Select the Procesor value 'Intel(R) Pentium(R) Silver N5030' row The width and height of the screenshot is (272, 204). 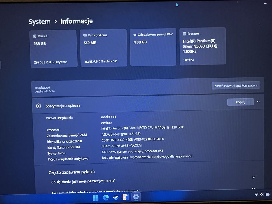143,128
